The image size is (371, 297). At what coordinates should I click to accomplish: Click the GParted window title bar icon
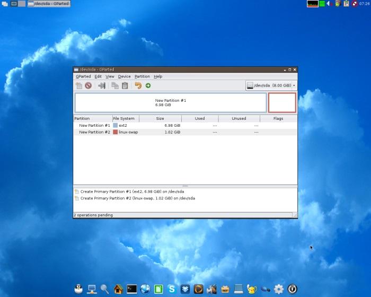[76, 69]
